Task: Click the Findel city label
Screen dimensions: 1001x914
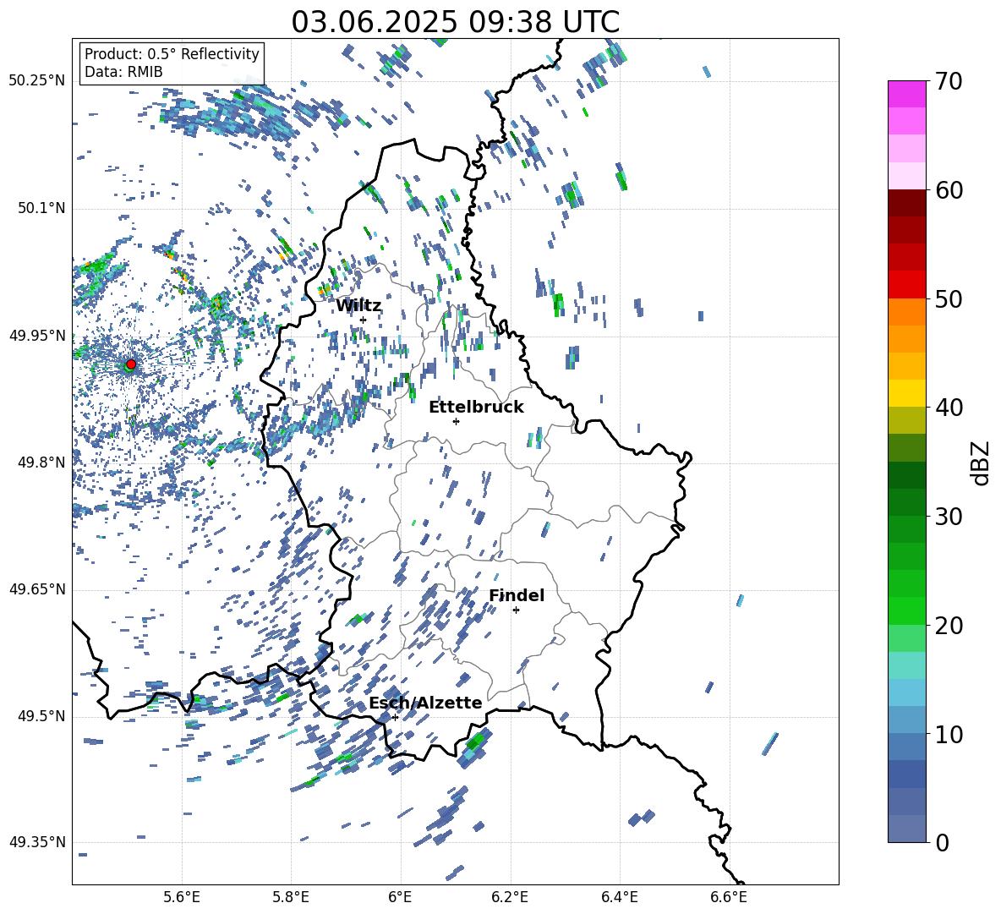Action: [517, 595]
